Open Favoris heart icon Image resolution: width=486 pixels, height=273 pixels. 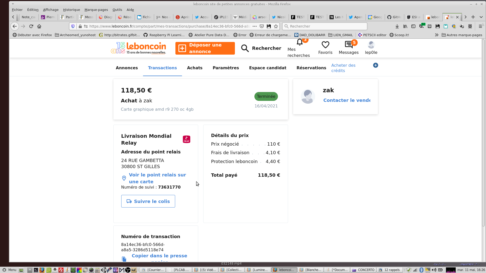tap(325, 45)
